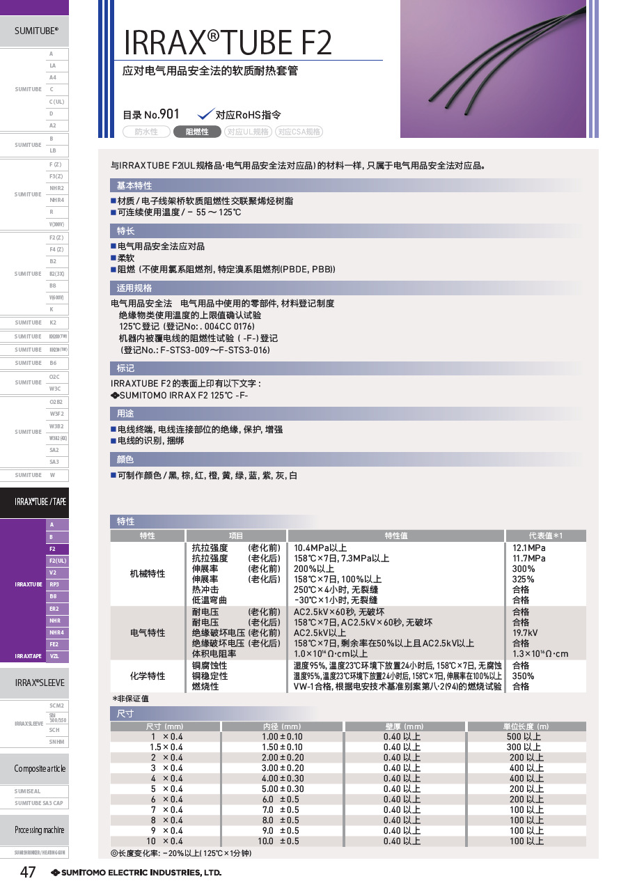Viewport: 628px width, 888px height.
Task: Open the SUMISEAL index entry
Action: 35,792
